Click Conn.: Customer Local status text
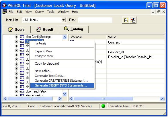Image resolution: width=168 pixels, height=117 pixels. (60, 106)
